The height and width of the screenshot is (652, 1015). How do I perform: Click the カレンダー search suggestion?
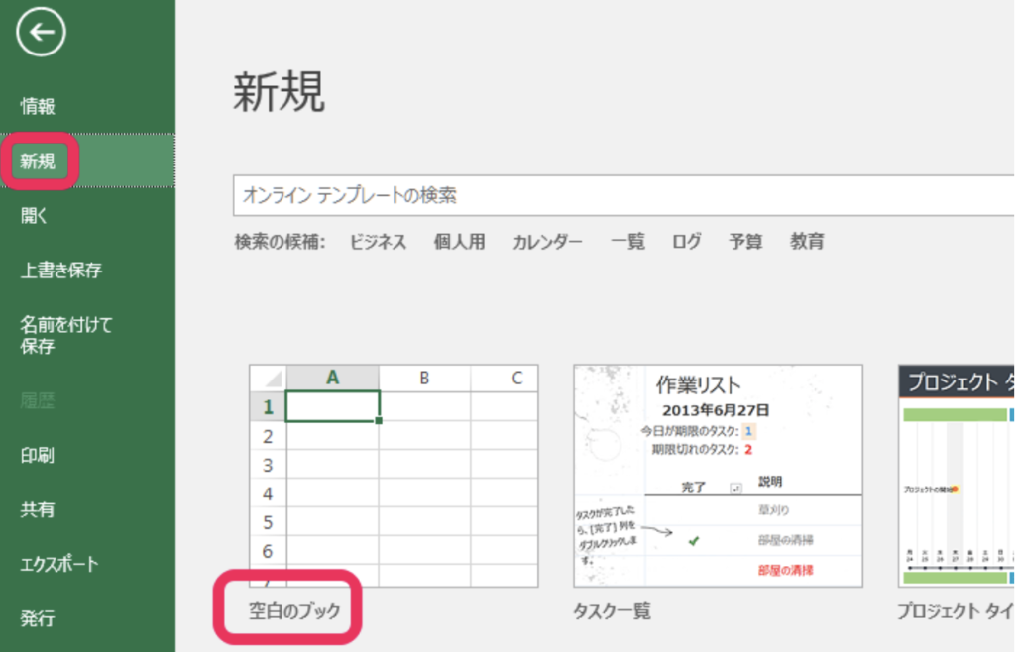[x=547, y=242]
